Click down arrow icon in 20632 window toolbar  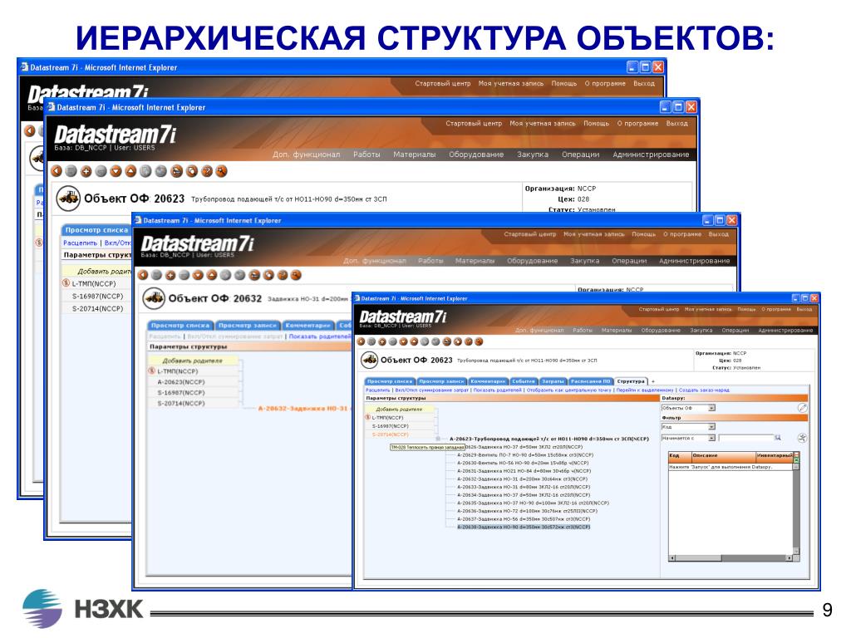pos(198,275)
